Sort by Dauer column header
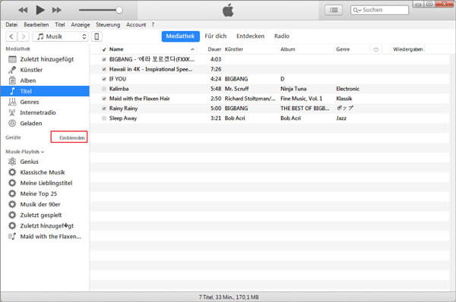This screenshot has width=456, height=302. pyautogui.click(x=214, y=49)
